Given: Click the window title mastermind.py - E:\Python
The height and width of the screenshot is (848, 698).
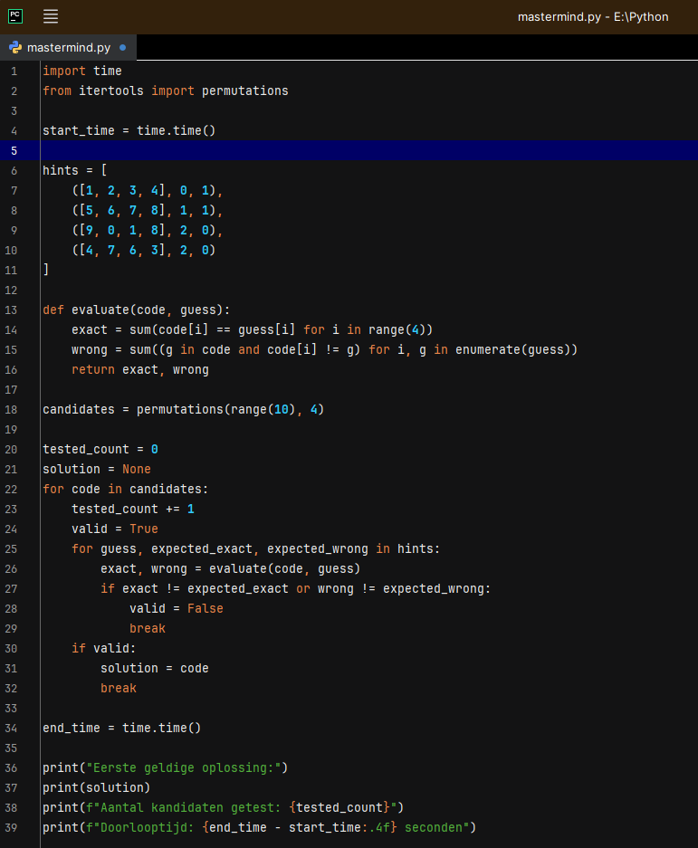Looking at the screenshot, I should click(592, 17).
